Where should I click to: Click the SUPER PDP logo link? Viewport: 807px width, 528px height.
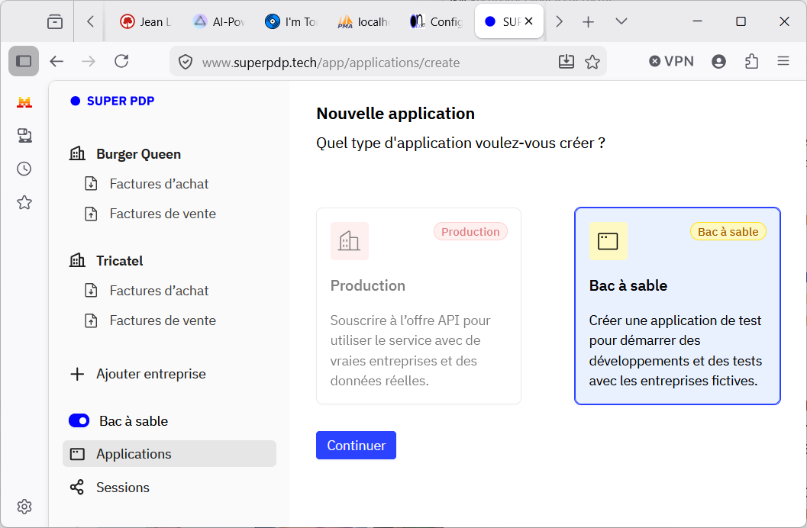pos(112,101)
